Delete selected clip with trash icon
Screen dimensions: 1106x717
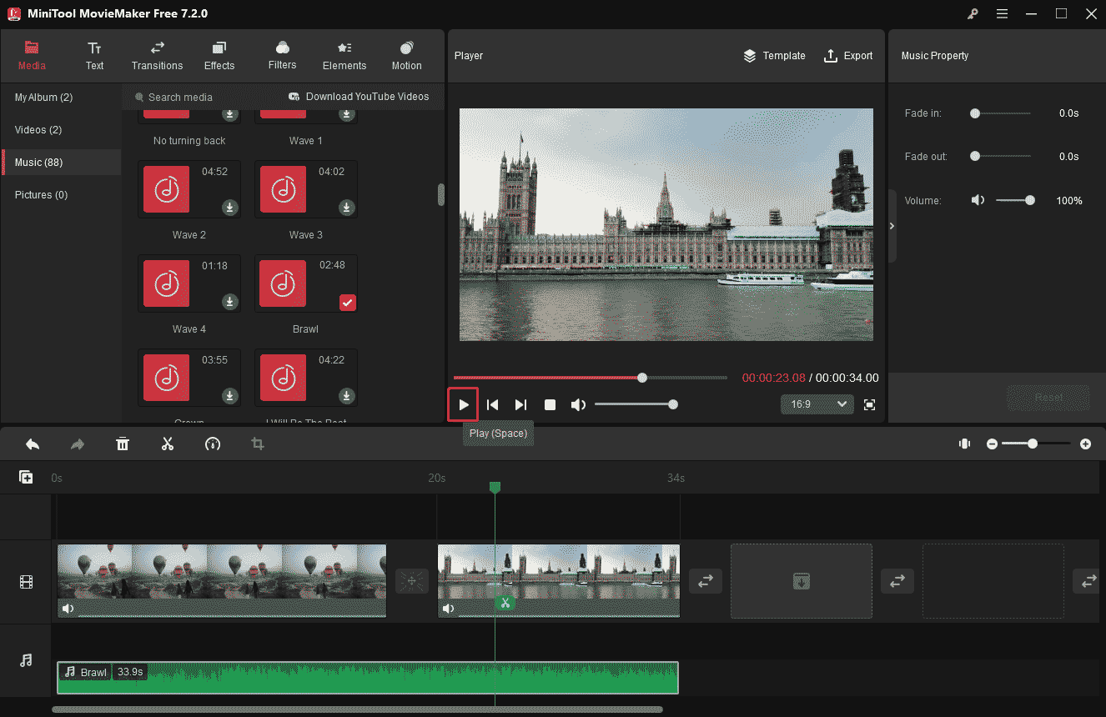(x=123, y=444)
